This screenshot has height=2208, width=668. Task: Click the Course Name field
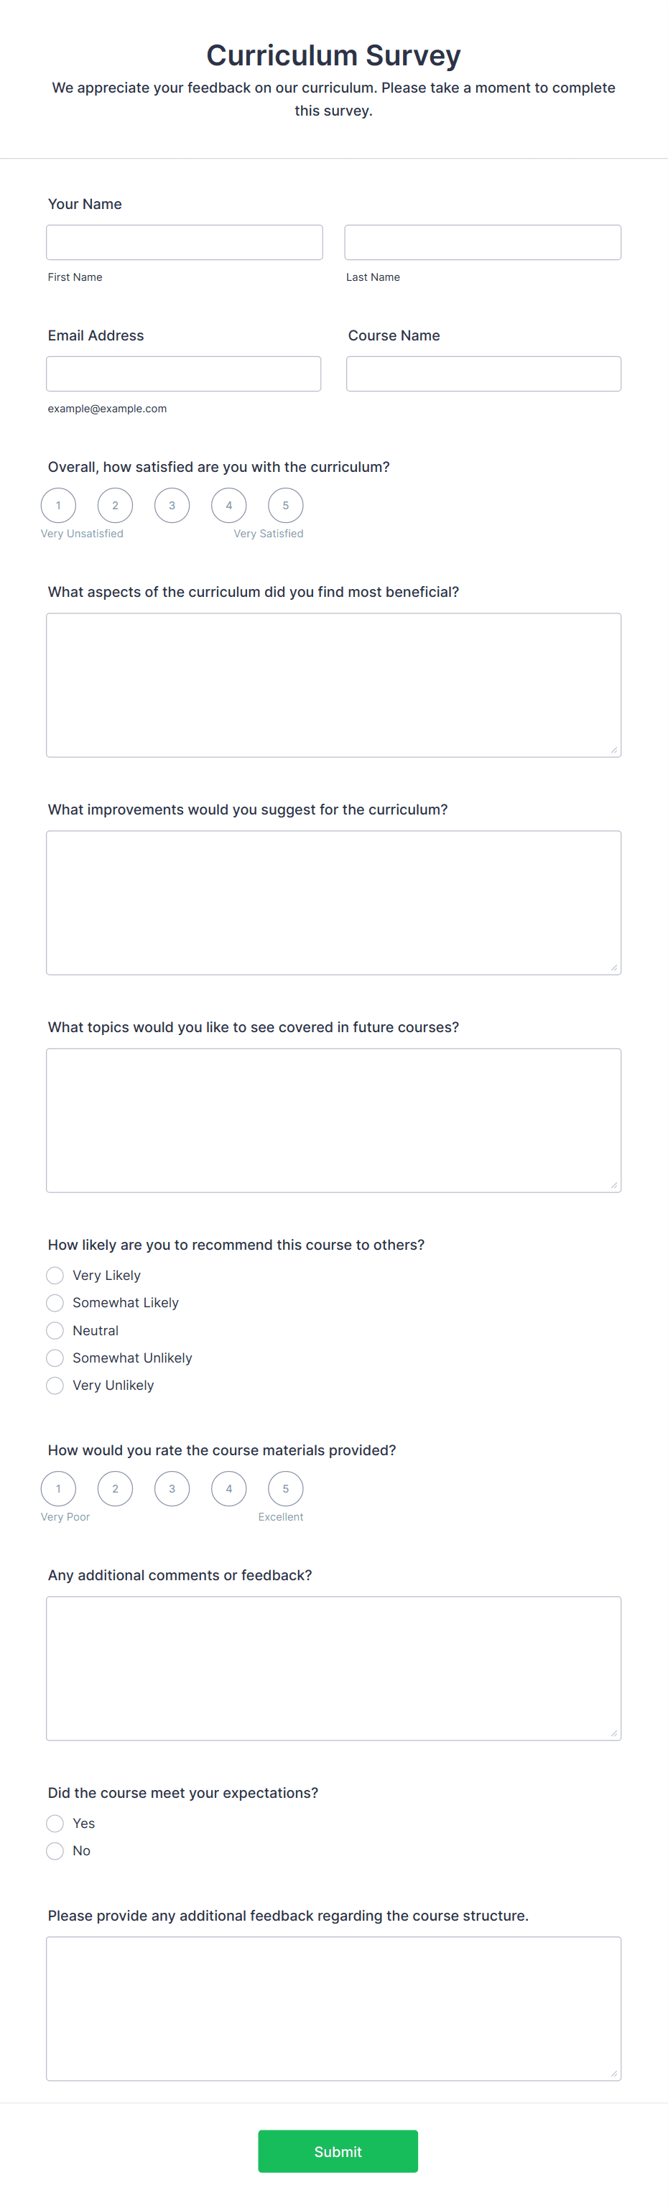[483, 373]
